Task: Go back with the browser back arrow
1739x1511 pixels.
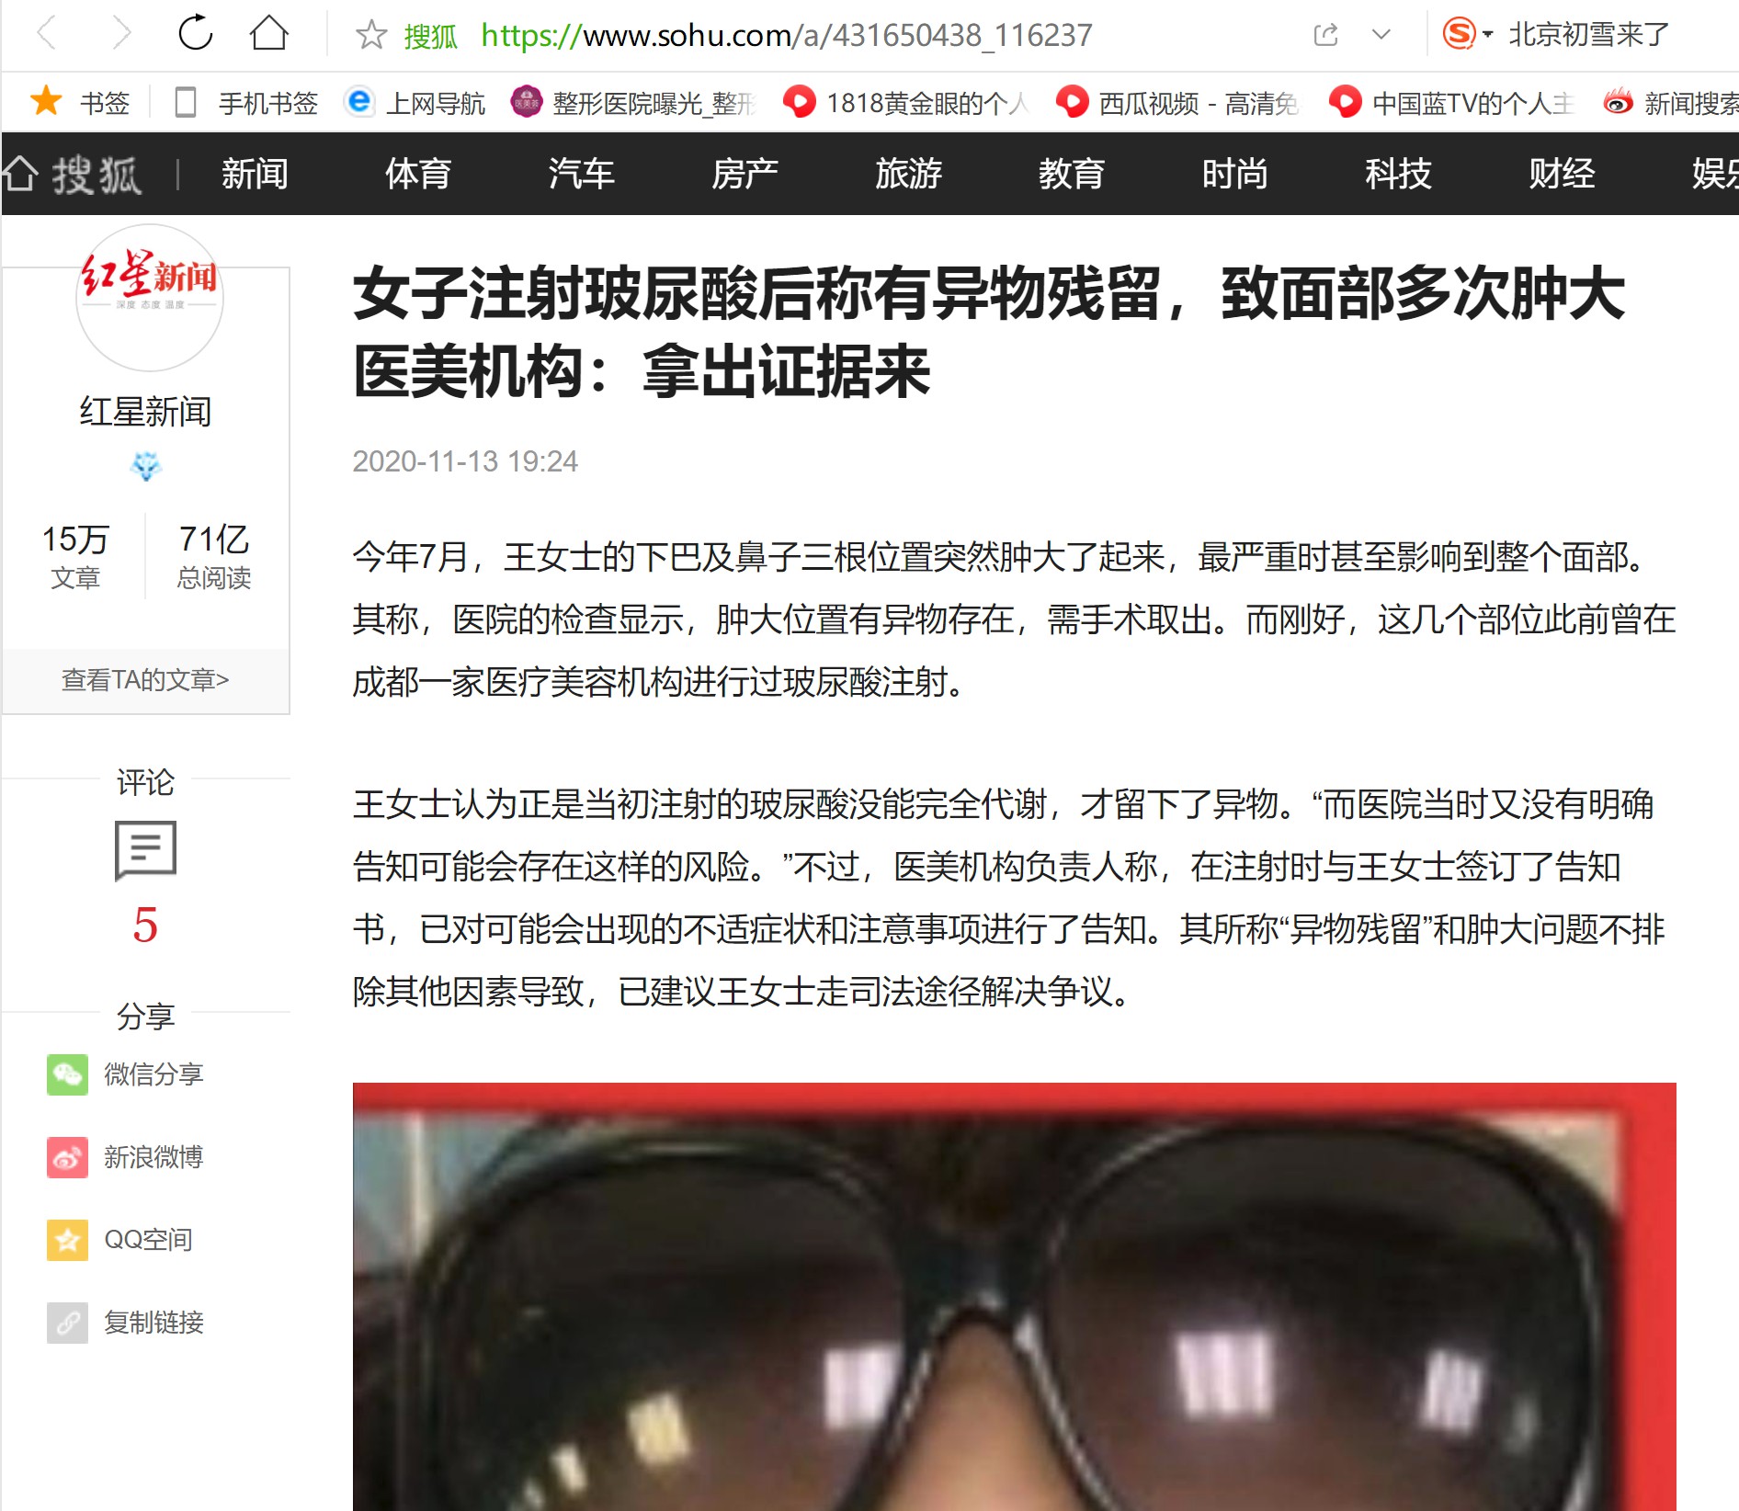Action: [x=48, y=34]
